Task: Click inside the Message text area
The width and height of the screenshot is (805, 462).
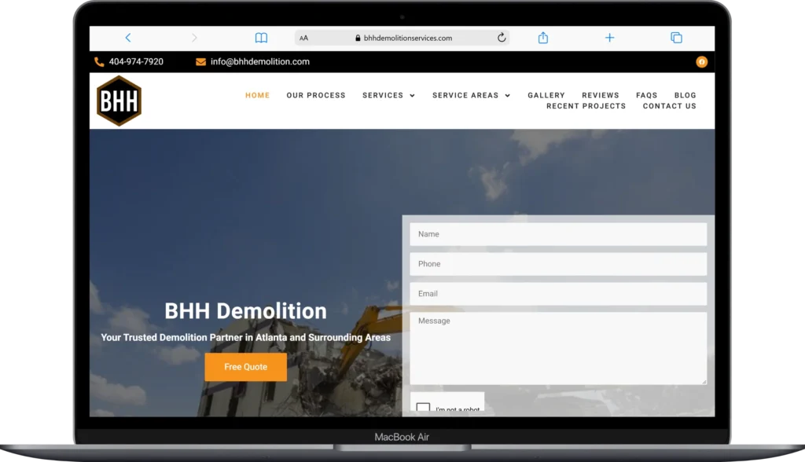Action: coord(558,349)
